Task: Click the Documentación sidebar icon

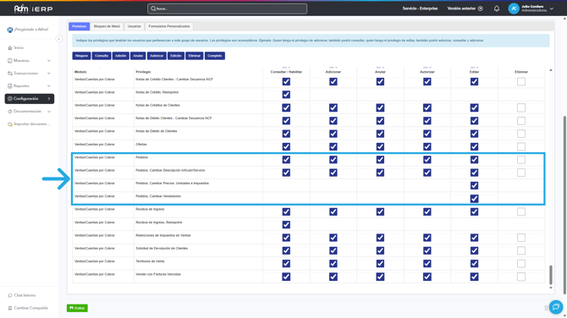Action: (10, 112)
